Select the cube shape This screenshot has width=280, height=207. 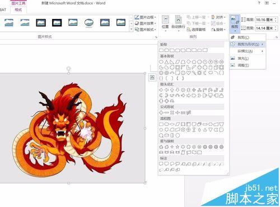[x=216, y=67]
